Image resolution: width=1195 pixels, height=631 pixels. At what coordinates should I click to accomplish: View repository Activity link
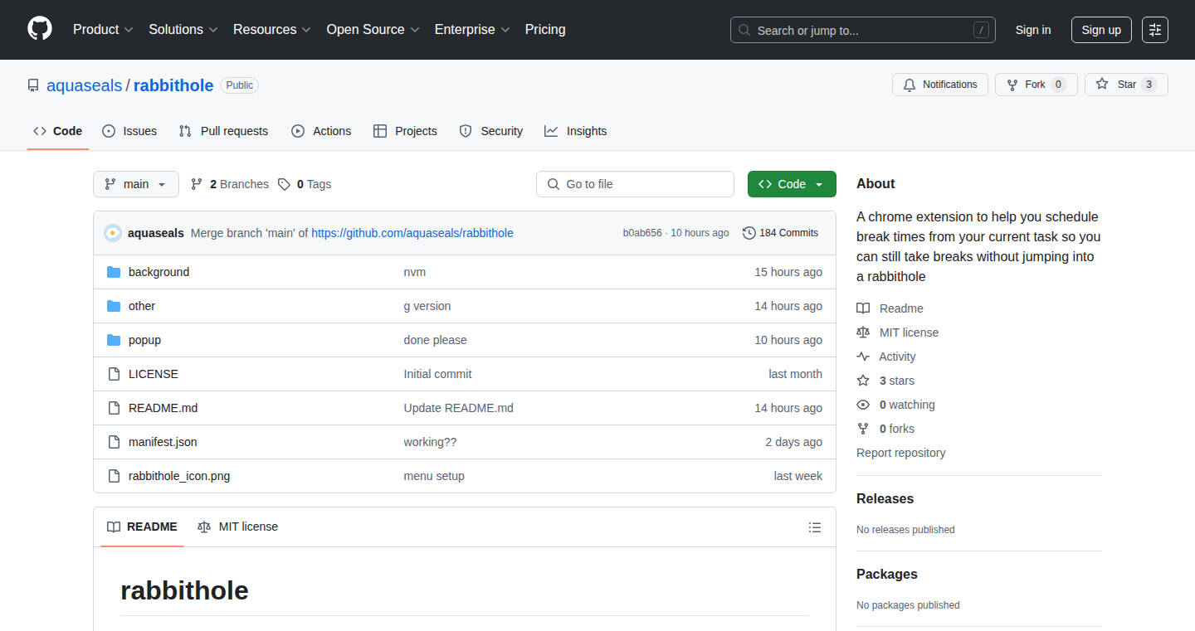(886, 357)
